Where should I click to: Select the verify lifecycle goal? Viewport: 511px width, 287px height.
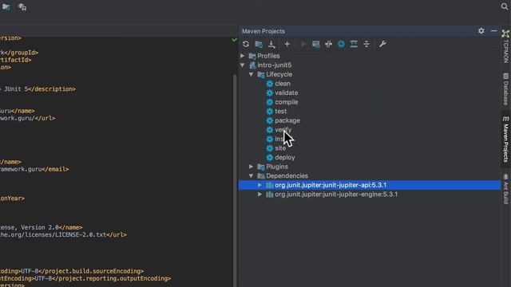point(283,129)
